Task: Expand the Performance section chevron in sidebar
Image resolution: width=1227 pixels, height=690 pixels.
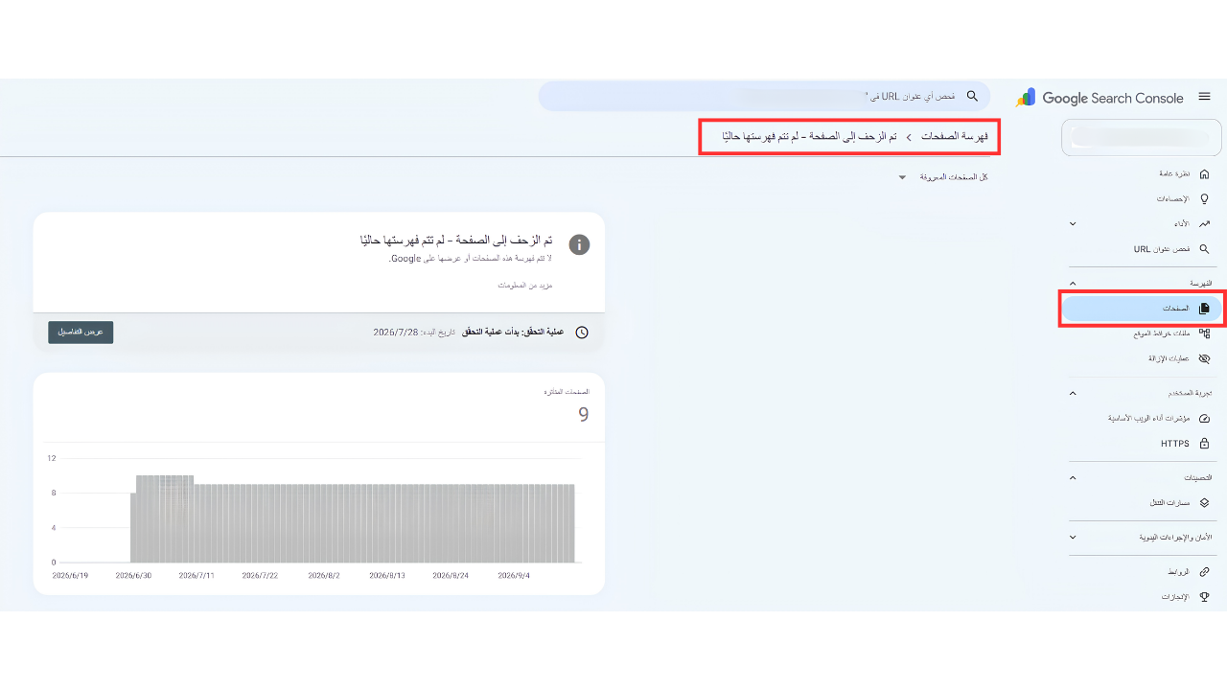Action: [1073, 223]
